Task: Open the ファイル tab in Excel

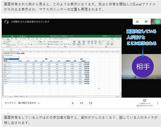Action: pos(4,39)
